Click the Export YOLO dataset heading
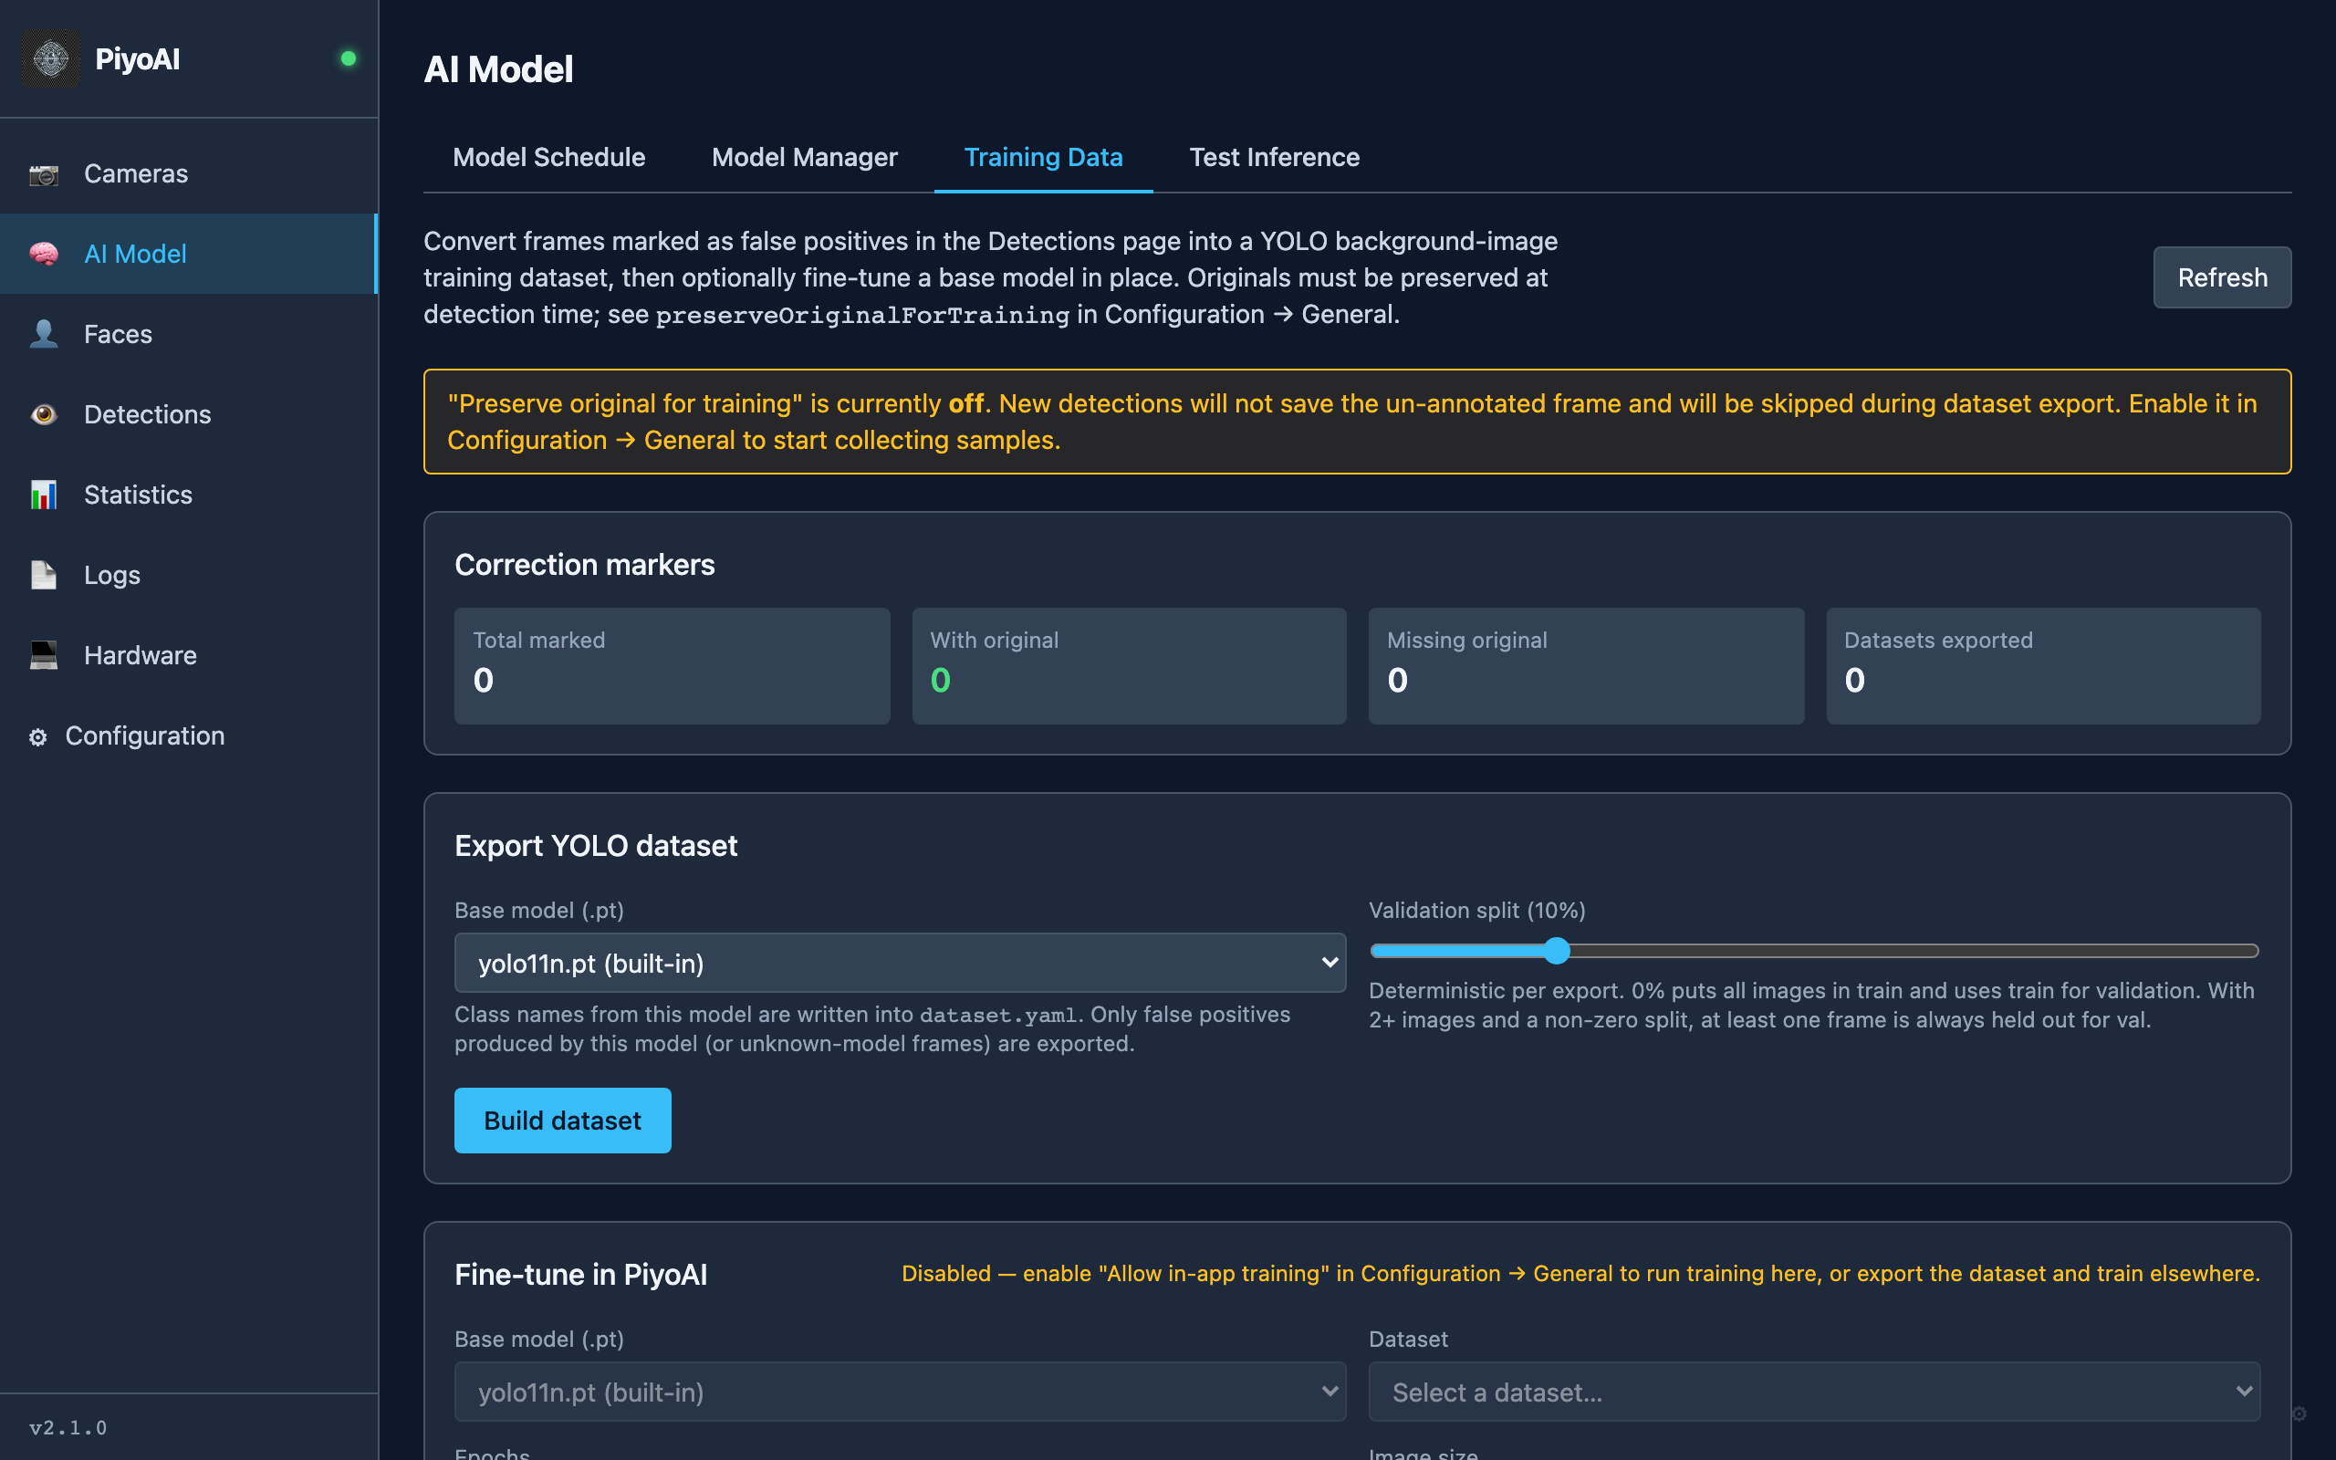This screenshot has width=2336, height=1460. pos(596,846)
